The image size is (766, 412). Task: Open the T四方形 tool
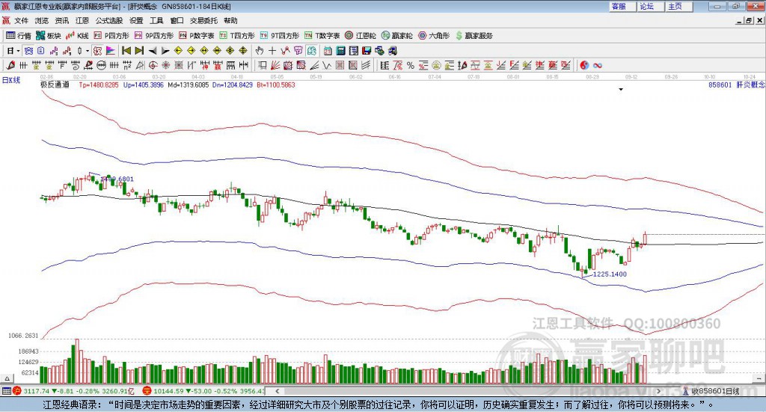point(237,36)
